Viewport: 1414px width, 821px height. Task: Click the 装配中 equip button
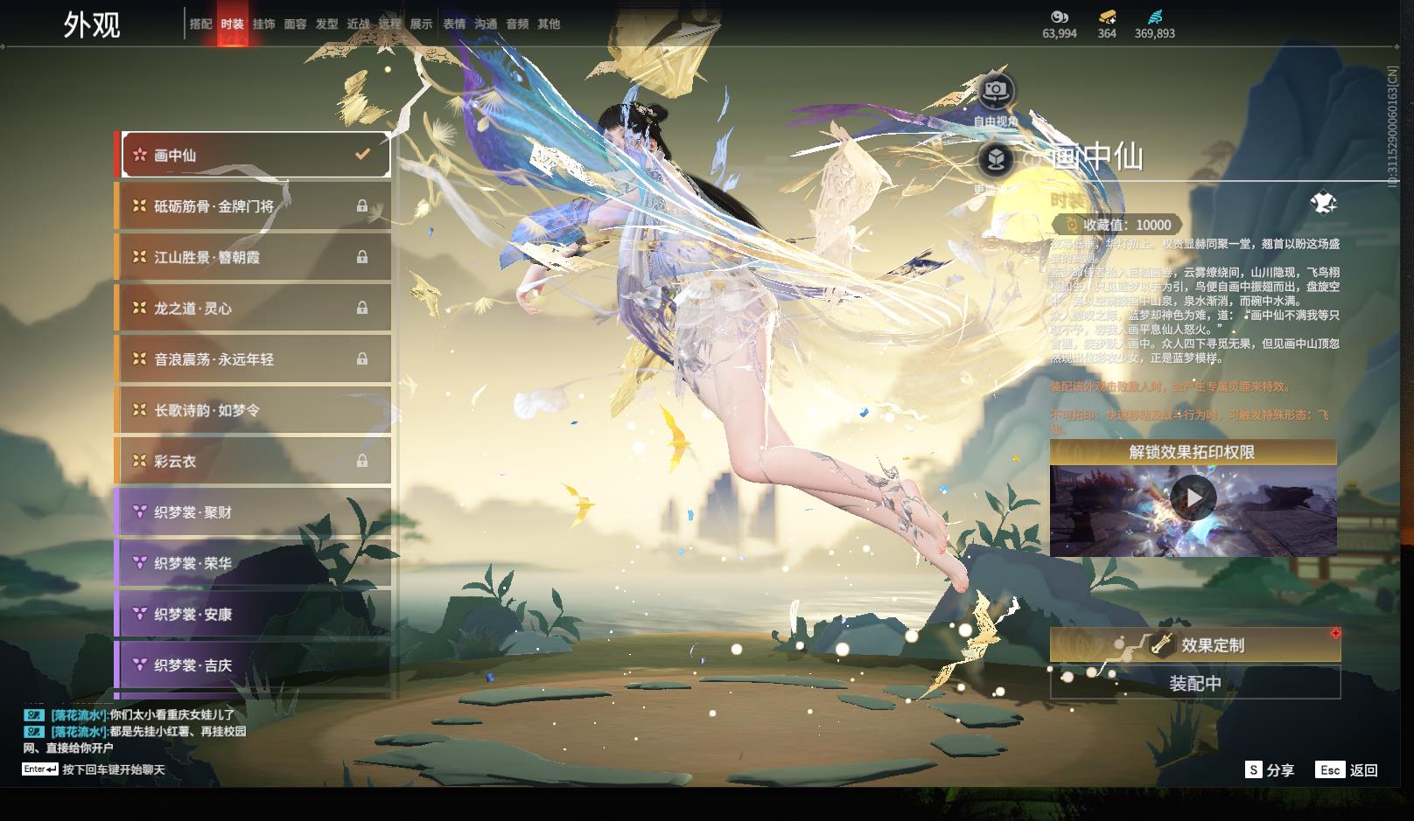1194,683
